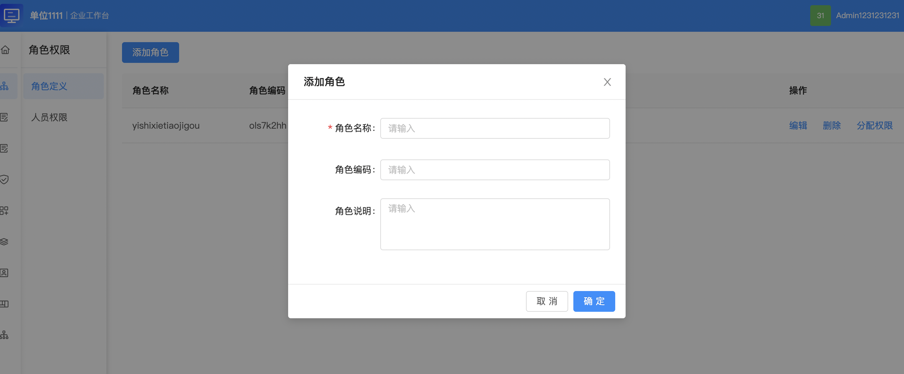Click the 编辑 link for yishixietiaojigou
Viewport: 904px width, 374px height.
coord(798,125)
